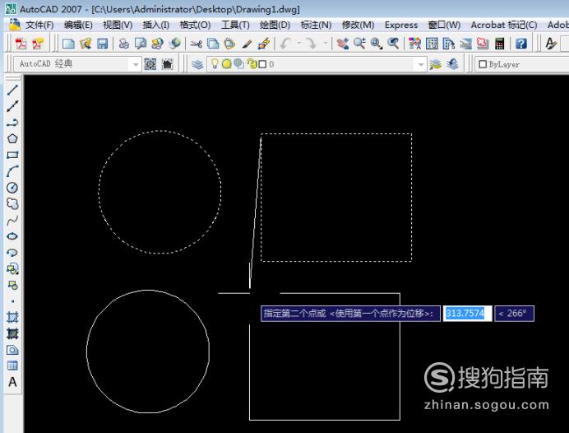Click the second PDF icon with note
This screenshot has height=433, width=569.
[x=38, y=44]
